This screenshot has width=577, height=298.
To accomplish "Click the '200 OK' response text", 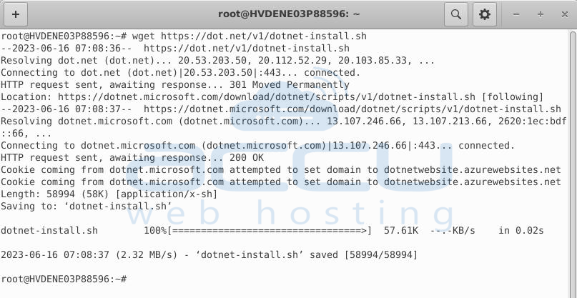I will (x=247, y=158).
